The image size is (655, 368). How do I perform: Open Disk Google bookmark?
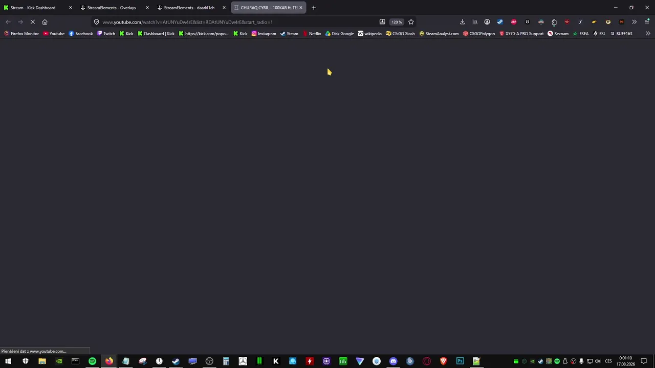(x=339, y=34)
